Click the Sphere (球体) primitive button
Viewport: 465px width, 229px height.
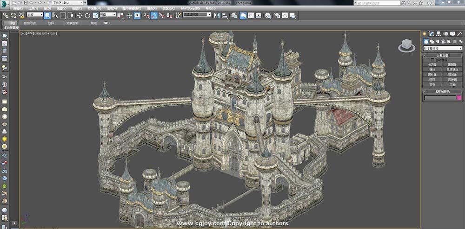432,70
